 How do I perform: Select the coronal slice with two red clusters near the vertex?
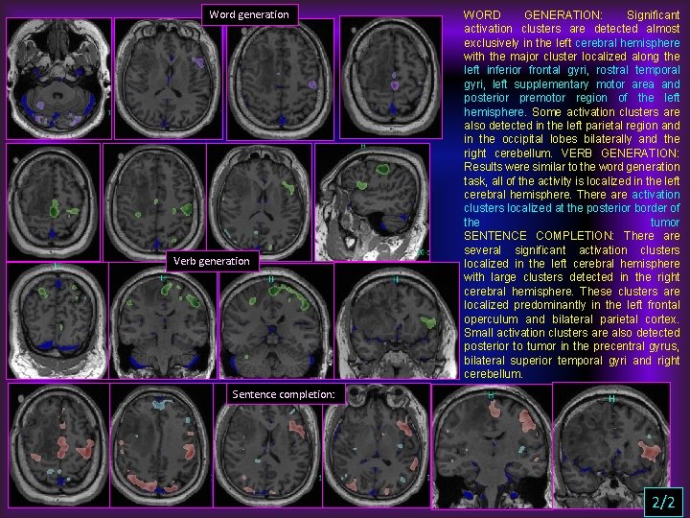(492, 446)
